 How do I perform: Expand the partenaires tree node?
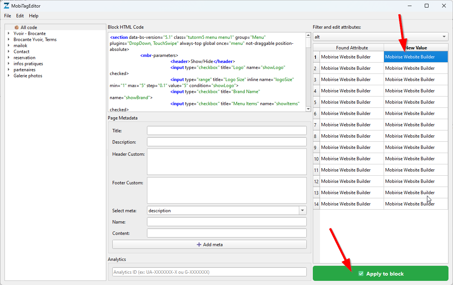[9, 70]
